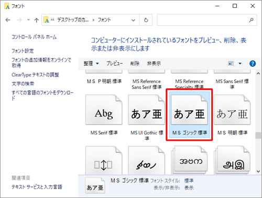262x198 pixels.
Task: Click the Fonts folder icon in the address bar
Action: point(46,20)
